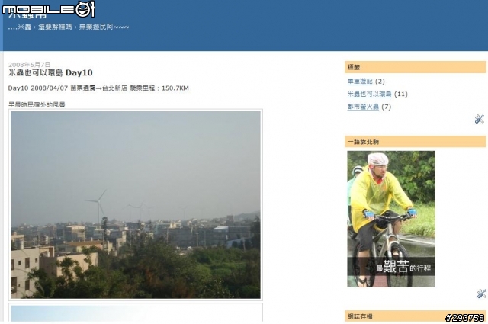Screen dimensions: 488x324
Task: View the wind turbine town photo
Action: pos(136,205)
